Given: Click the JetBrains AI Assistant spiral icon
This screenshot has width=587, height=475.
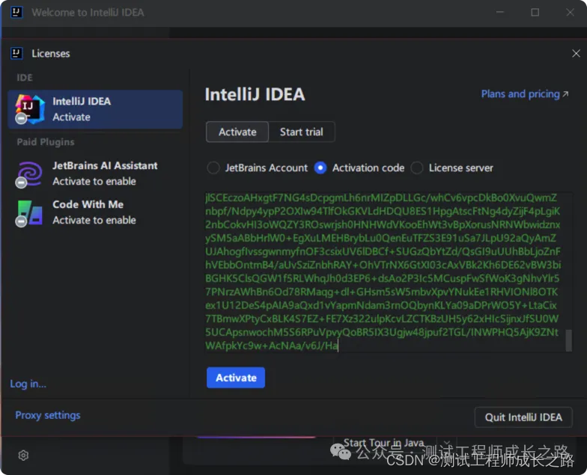Looking at the screenshot, I should click(x=28, y=174).
